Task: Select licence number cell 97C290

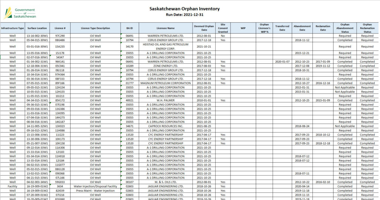Action: (60, 36)
